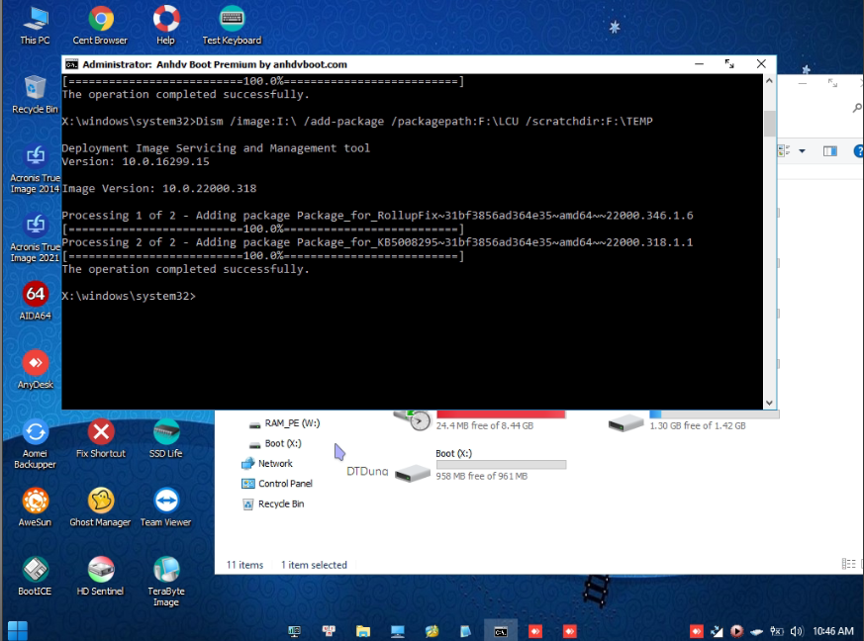The image size is (864, 641).
Task: Open Control Panel in Explorer navigation pane
Action: pos(277,484)
